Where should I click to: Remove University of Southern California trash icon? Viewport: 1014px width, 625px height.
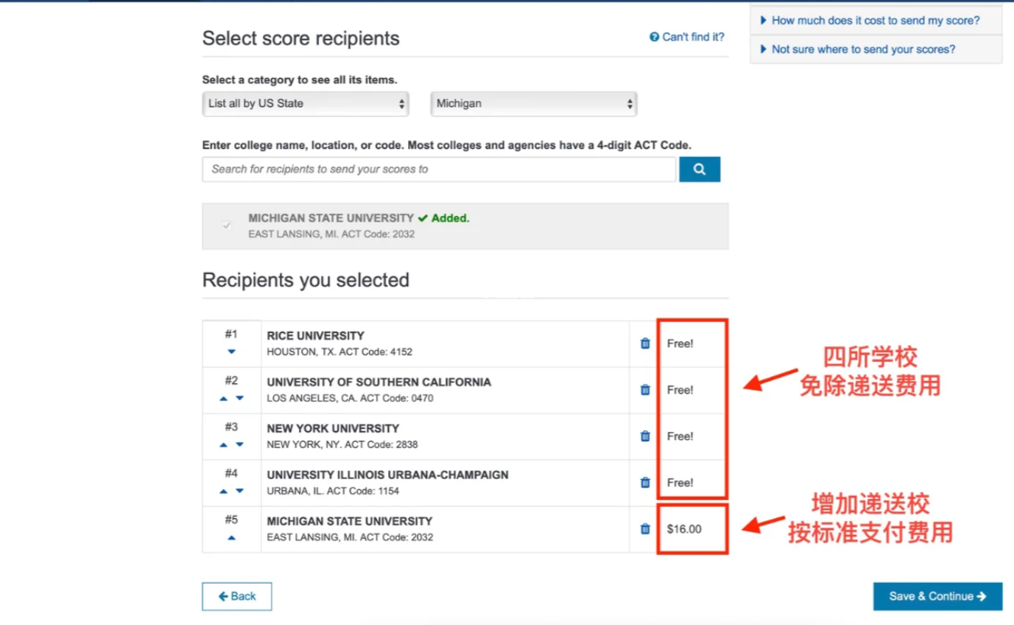click(645, 390)
